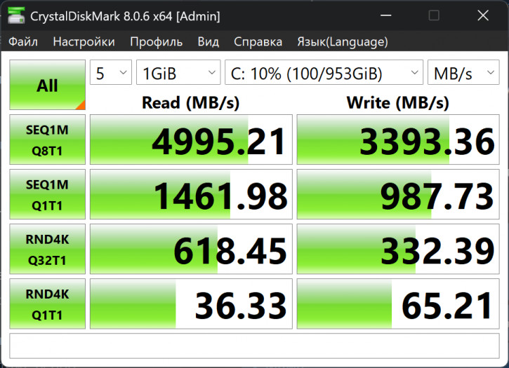
Task: Open the MB/s unit dropdown
Action: coord(463,72)
